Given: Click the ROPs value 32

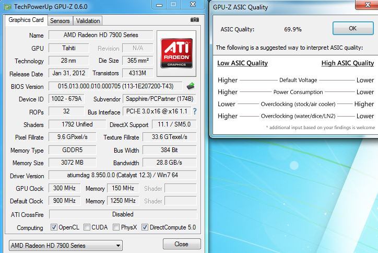Looking at the screenshot, I should [x=66, y=111].
